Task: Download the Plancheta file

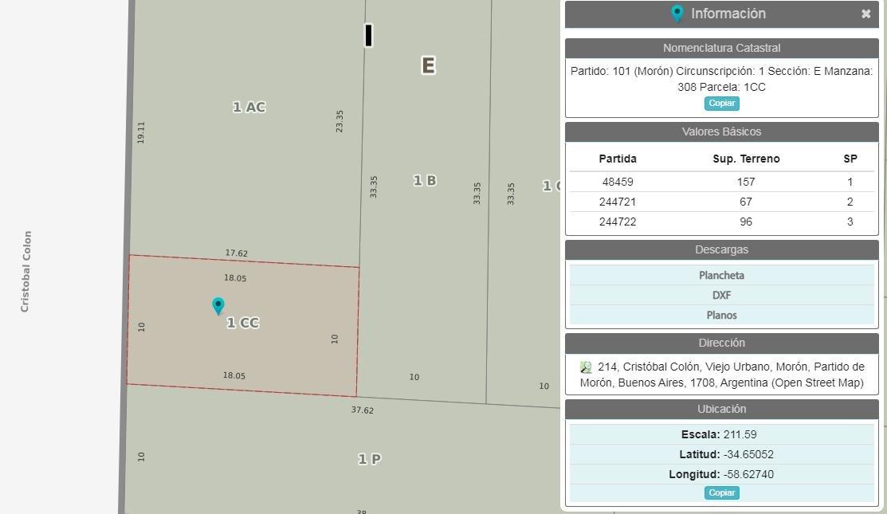Action: (721, 275)
